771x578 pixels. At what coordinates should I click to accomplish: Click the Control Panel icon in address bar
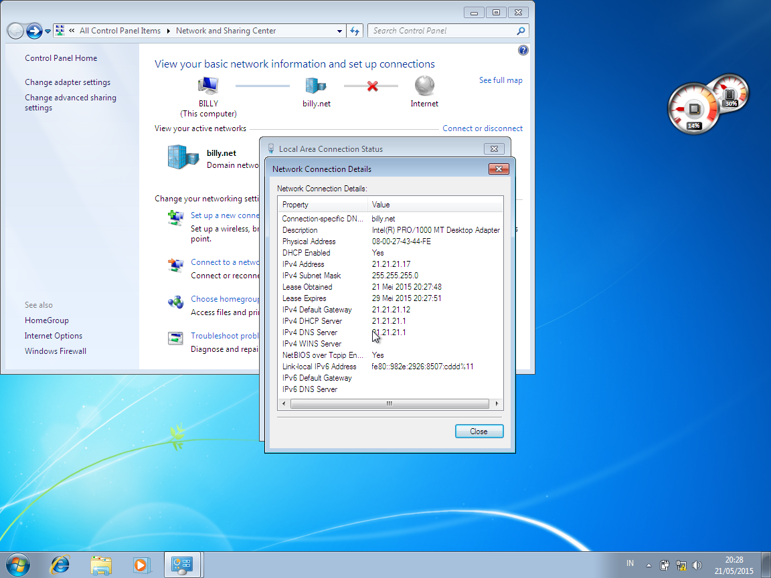60,31
